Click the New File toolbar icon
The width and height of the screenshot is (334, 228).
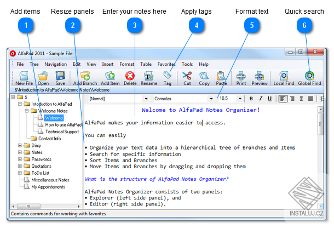pos(24,76)
